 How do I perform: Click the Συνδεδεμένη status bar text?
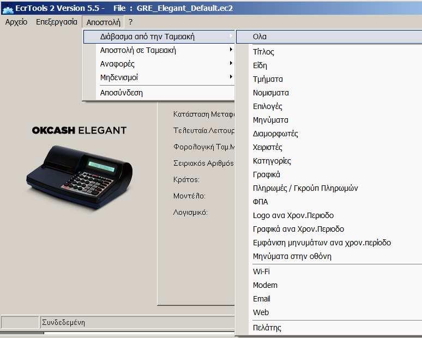[63, 322]
